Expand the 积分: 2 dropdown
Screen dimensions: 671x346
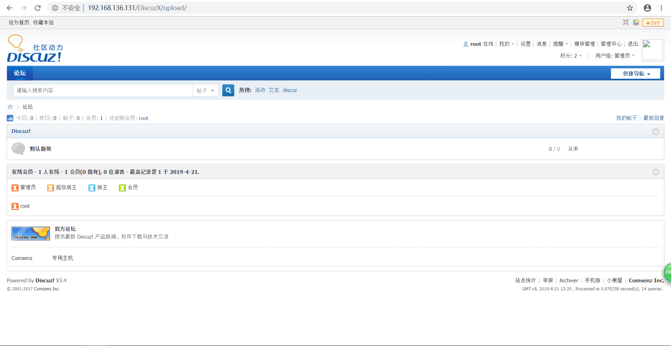tap(571, 56)
